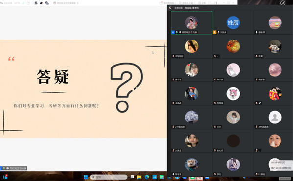Screen dimensions: 293x181
Task: Click the profile icon at top-right corner
Action: 283,3
